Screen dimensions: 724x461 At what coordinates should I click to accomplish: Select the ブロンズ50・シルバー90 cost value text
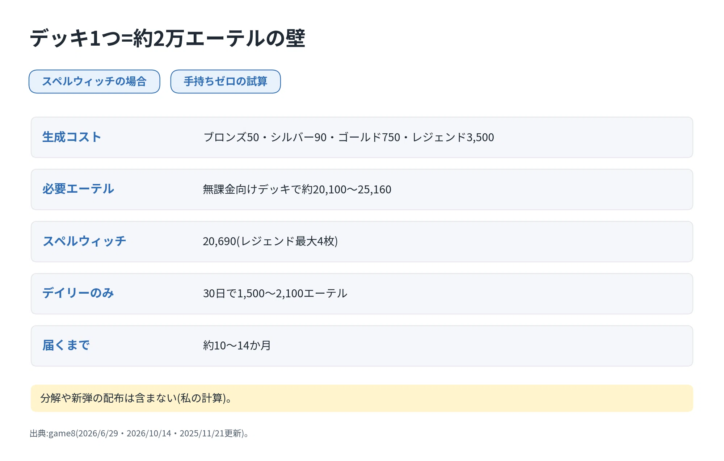tap(265, 138)
